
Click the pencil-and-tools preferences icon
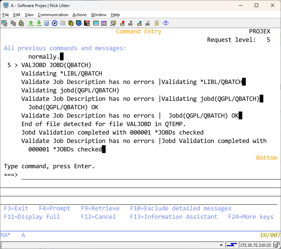pyautogui.click(x=113, y=23)
